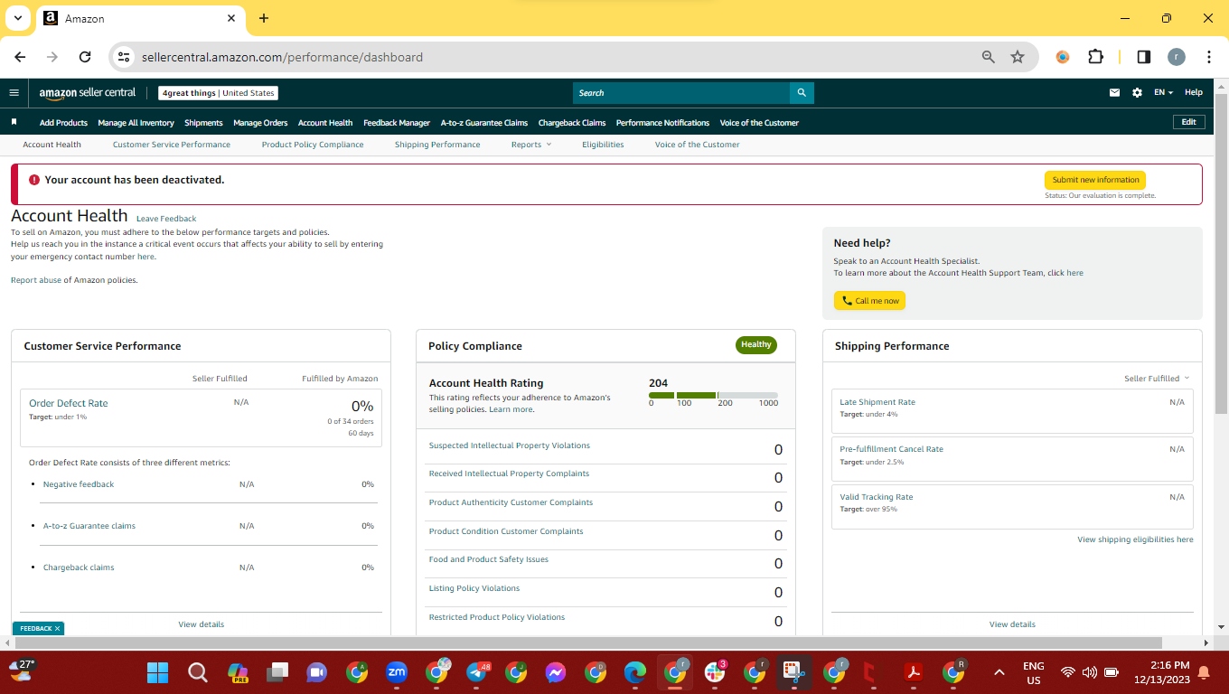Open the 4great things account switcher
The height and width of the screenshot is (694, 1229).
click(218, 93)
